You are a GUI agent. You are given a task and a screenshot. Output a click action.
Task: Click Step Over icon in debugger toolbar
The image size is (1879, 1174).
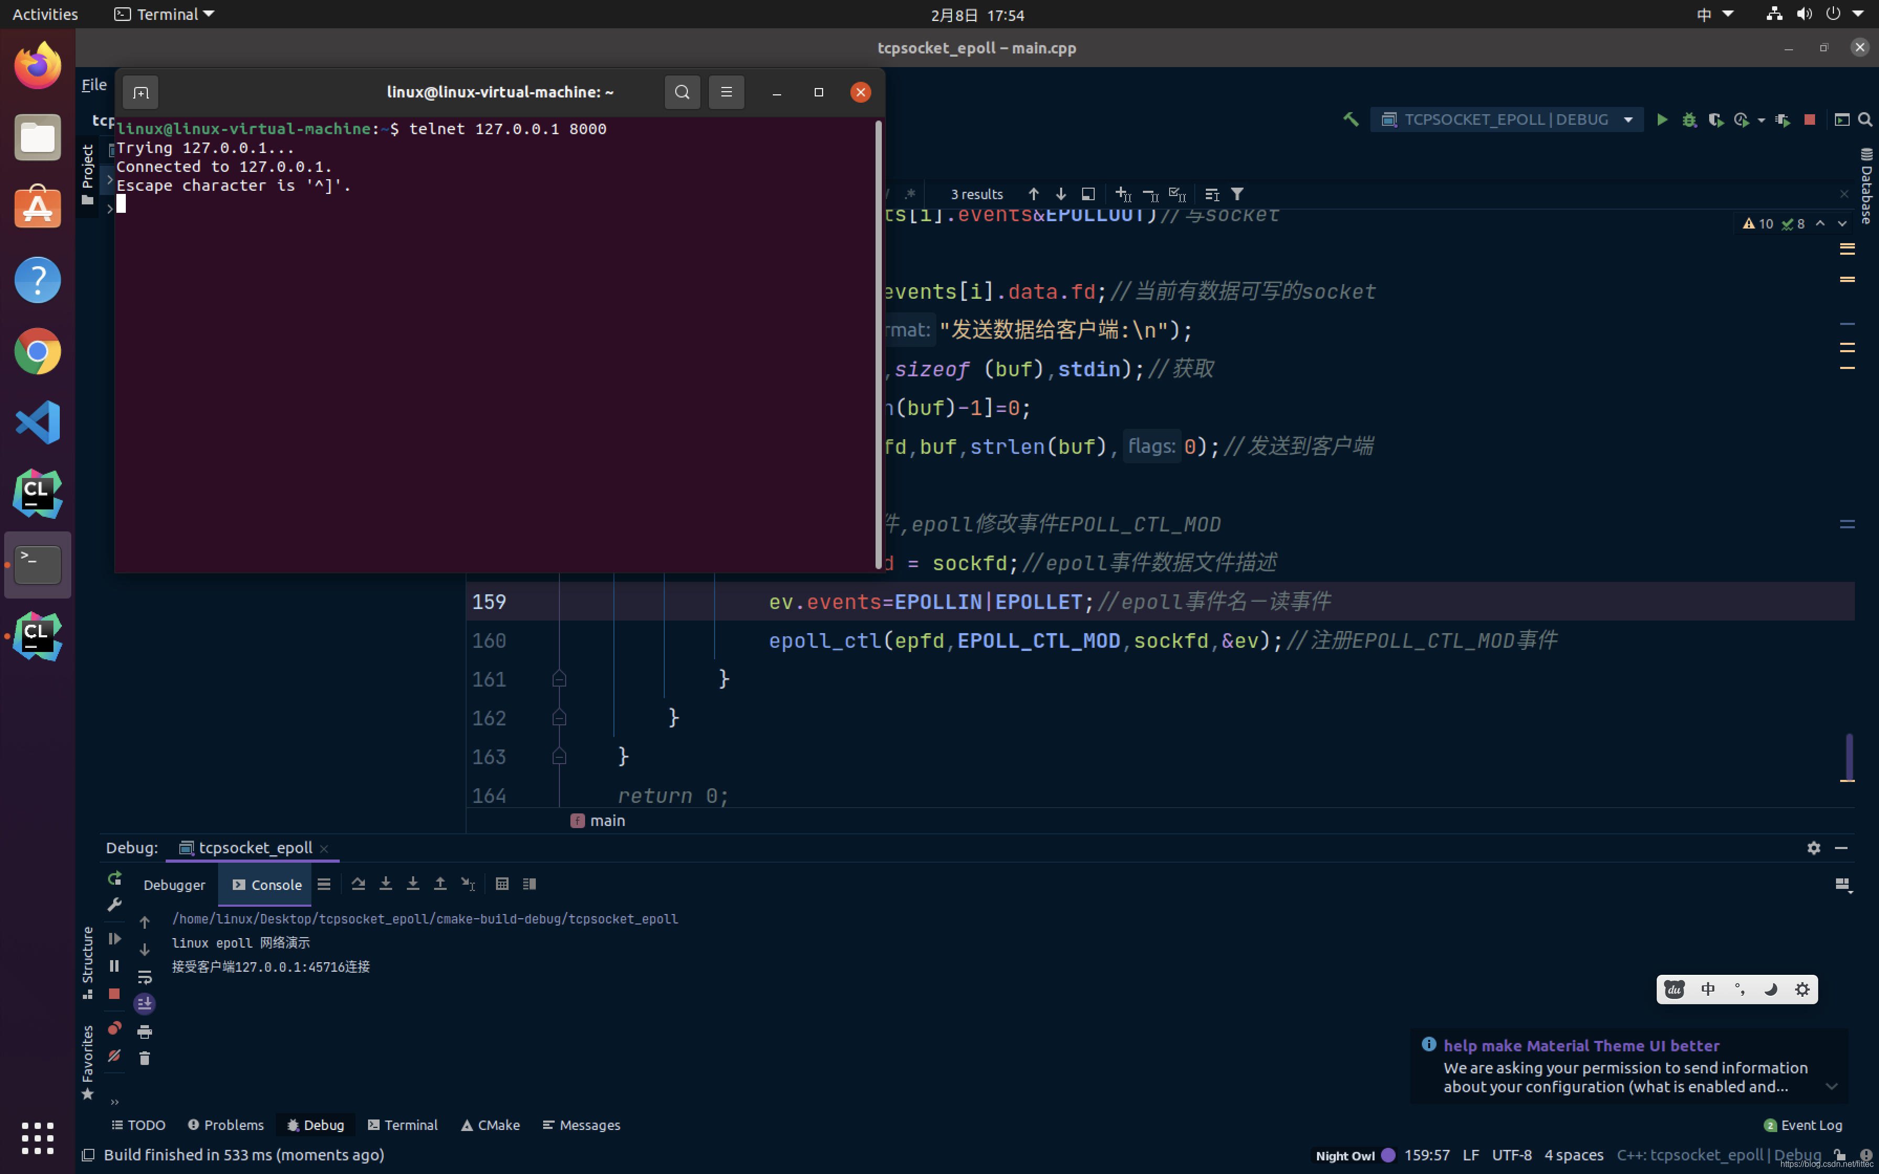tap(358, 884)
